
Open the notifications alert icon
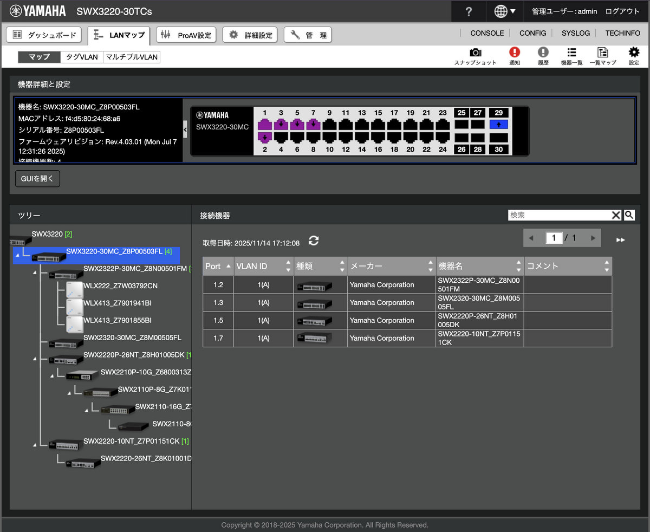coord(514,53)
